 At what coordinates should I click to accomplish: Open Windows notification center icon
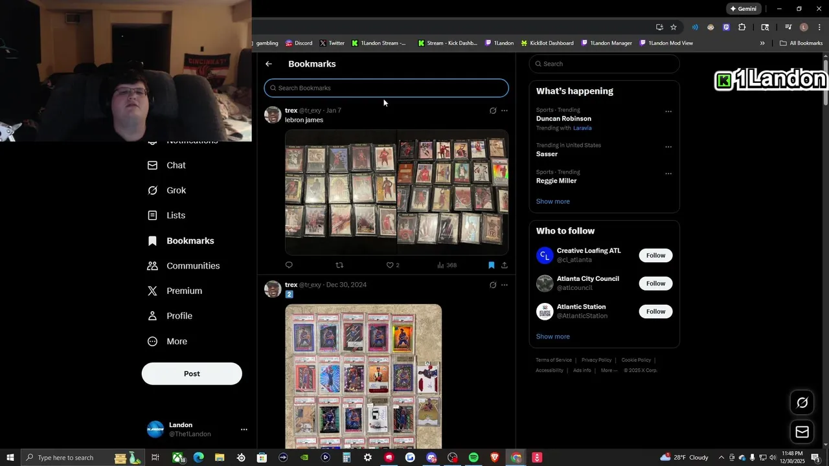[815, 458]
